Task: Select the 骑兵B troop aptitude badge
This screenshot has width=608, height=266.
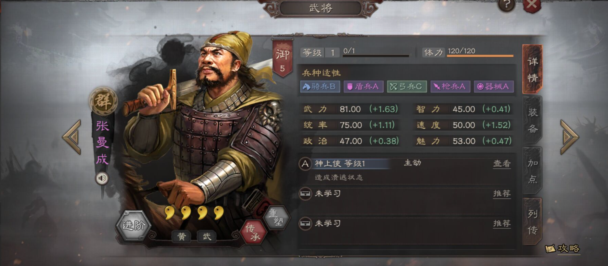Action: pos(320,86)
